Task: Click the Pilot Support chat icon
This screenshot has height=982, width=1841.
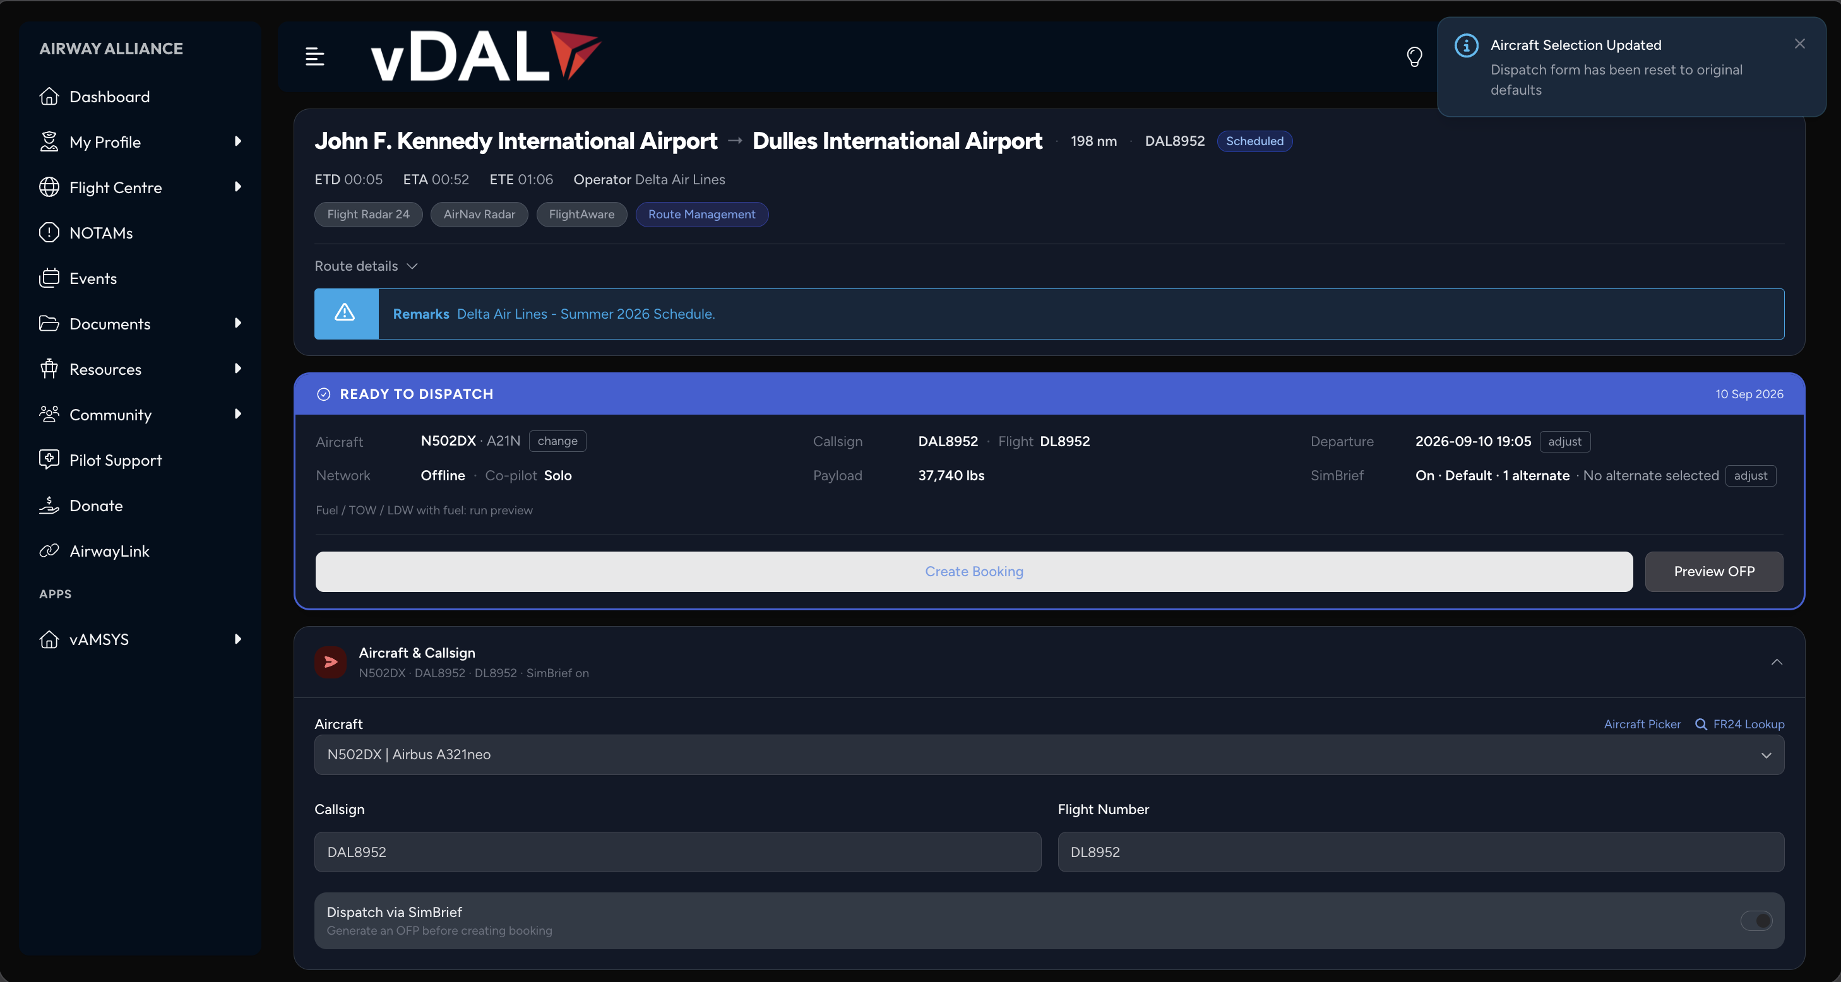Action: 49,460
